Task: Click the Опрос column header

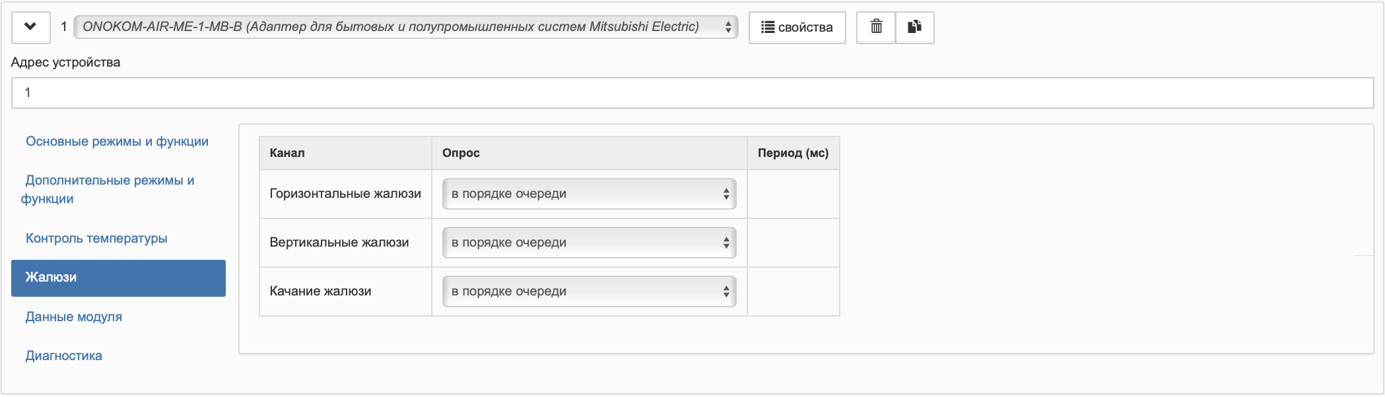Action: pos(461,153)
